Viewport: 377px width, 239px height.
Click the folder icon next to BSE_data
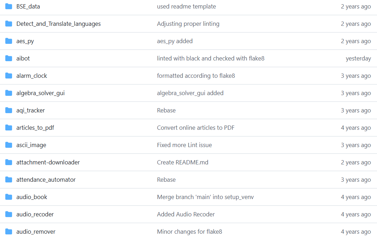tap(8, 6)
